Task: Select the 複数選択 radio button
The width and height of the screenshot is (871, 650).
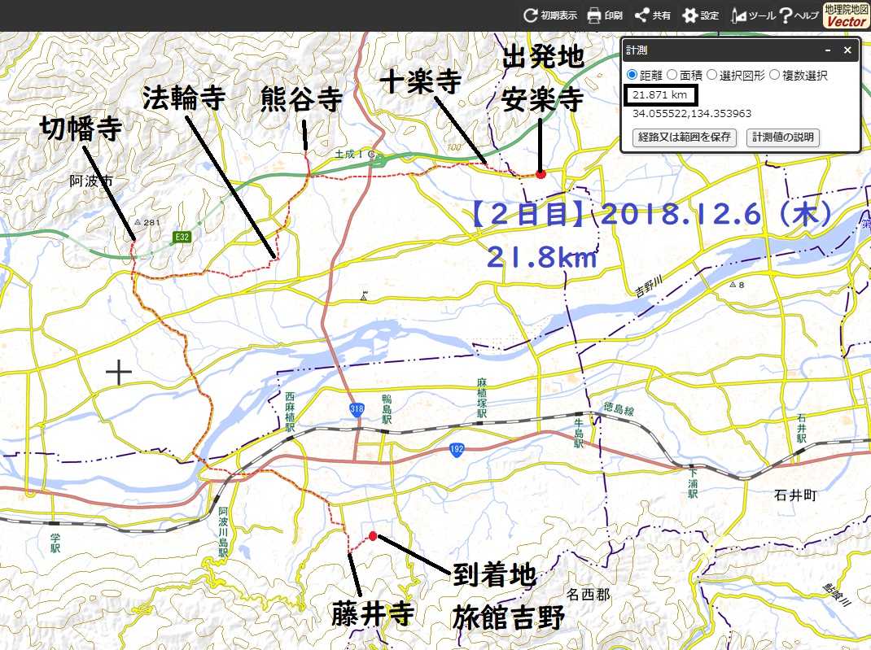Action: click(x=774, y=75)
